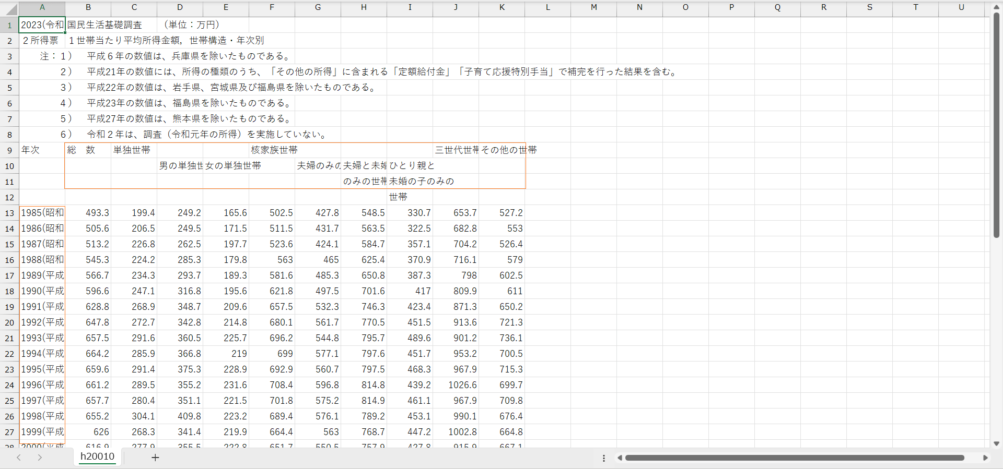This screenshot has width=1003, height=469.
Task: Click the horizontal scrollbar right arrow
Action: point(985,458)
